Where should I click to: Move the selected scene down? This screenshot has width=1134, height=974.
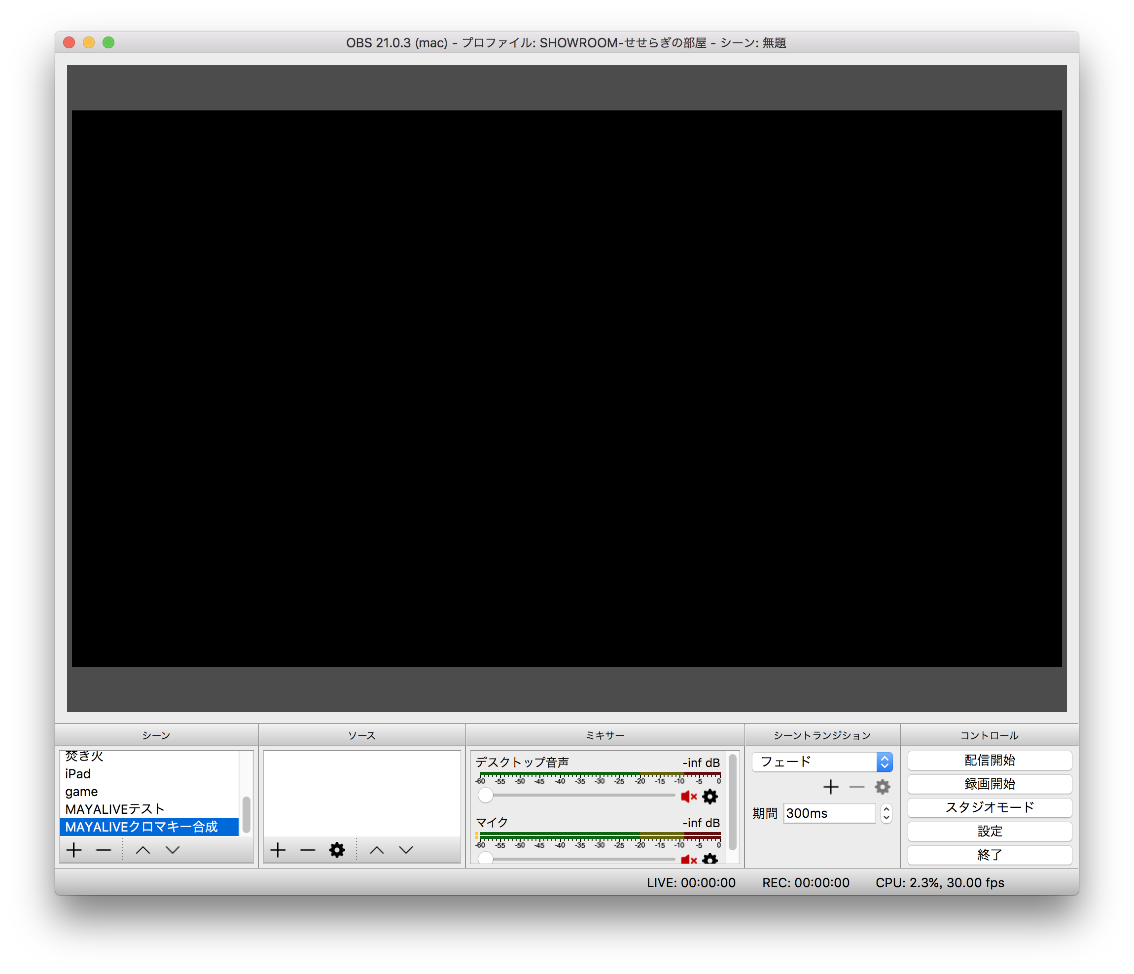click(x=173, y=850)
